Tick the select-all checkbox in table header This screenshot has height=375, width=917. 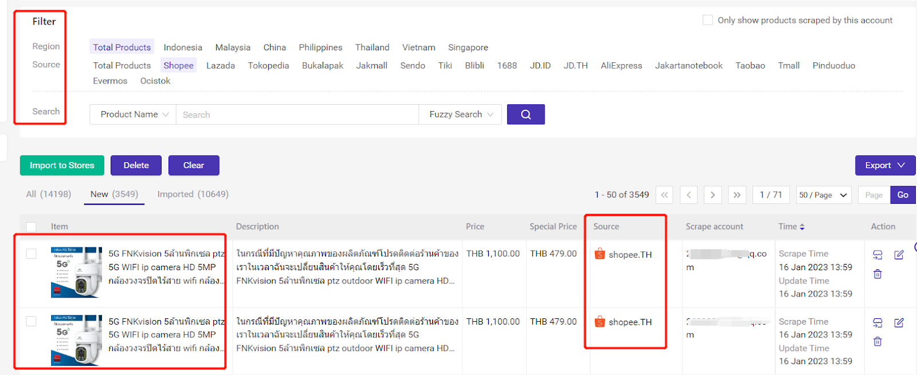(32, 227)
